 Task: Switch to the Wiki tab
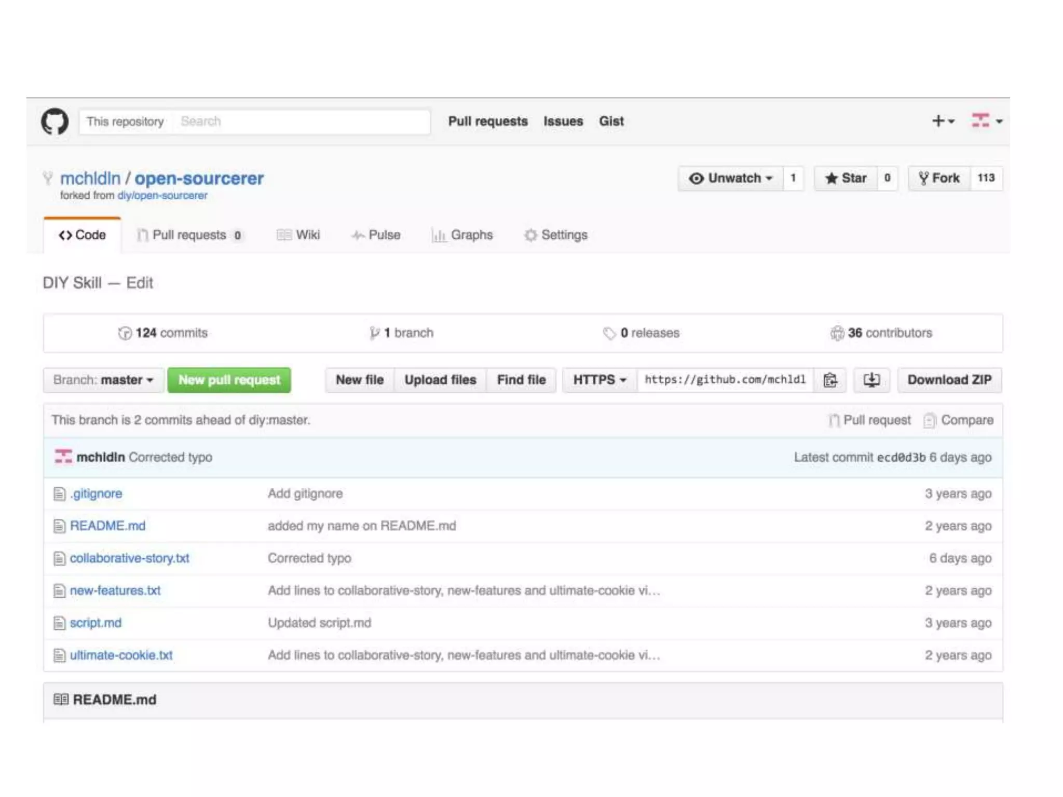tap(298, 235)
